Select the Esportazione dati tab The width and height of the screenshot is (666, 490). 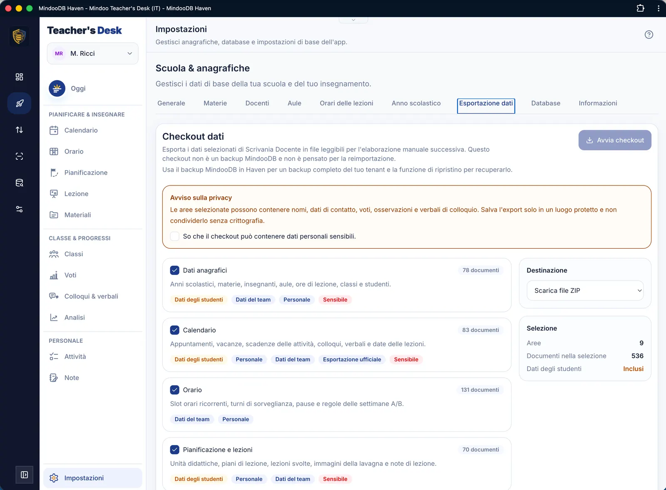[486, 105]
